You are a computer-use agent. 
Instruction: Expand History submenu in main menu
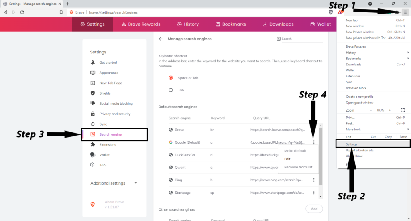point(374,53)
